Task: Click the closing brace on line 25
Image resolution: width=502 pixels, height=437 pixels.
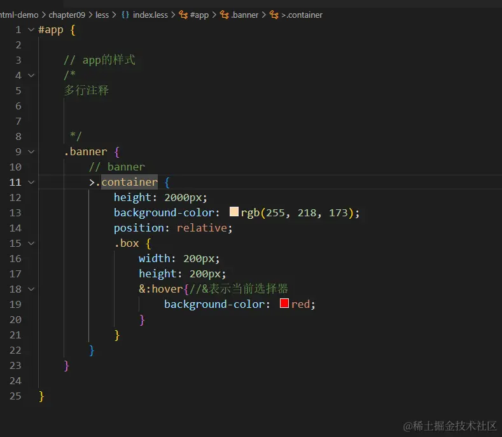Action: click(41, 396)
